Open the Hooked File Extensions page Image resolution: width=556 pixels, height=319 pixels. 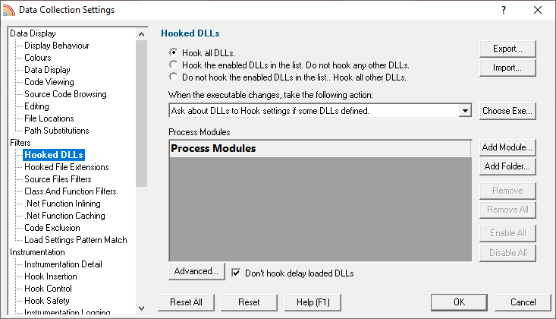pos(66,167)
